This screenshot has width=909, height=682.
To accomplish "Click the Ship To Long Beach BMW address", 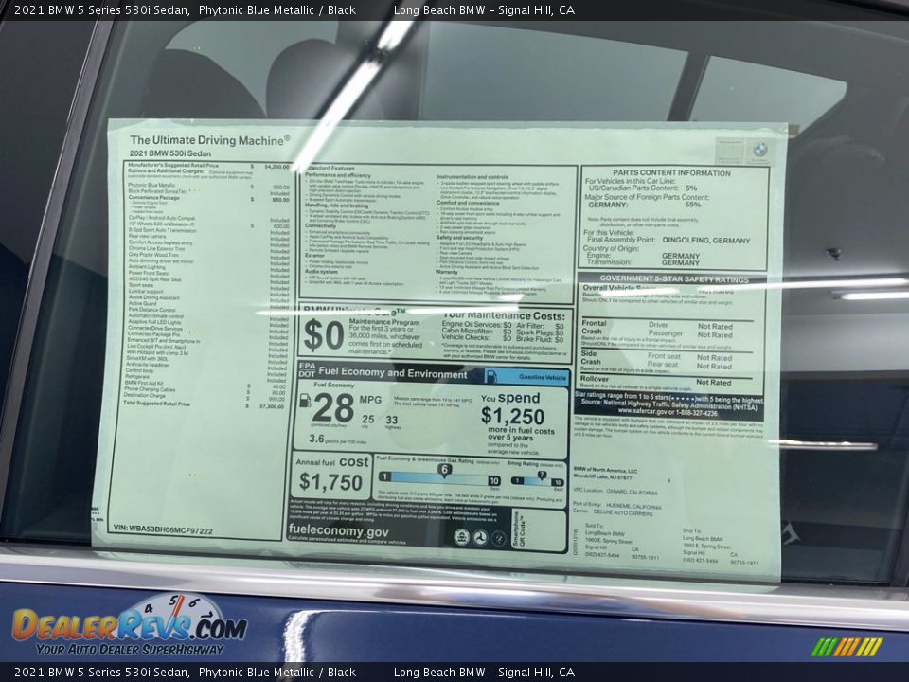I will pos(720,547).
